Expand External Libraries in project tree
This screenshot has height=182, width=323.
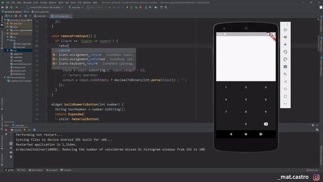[x=5, y=77]
